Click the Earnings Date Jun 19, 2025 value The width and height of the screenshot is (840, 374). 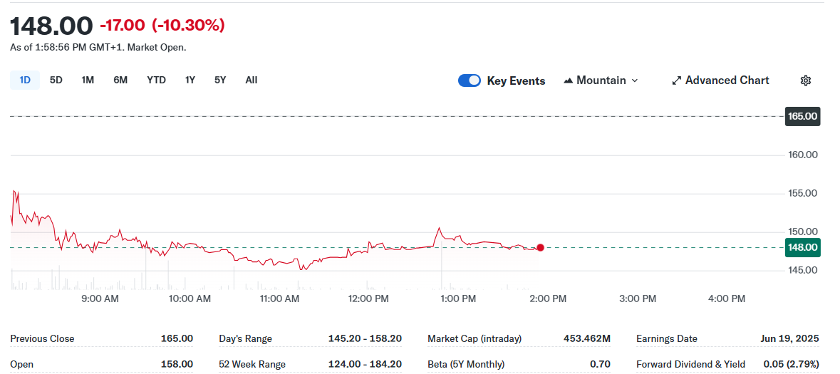[789, 338]
